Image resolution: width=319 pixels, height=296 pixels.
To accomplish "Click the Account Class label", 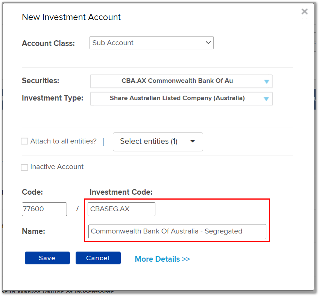I will pyautogui.click(x=49, y=43).
